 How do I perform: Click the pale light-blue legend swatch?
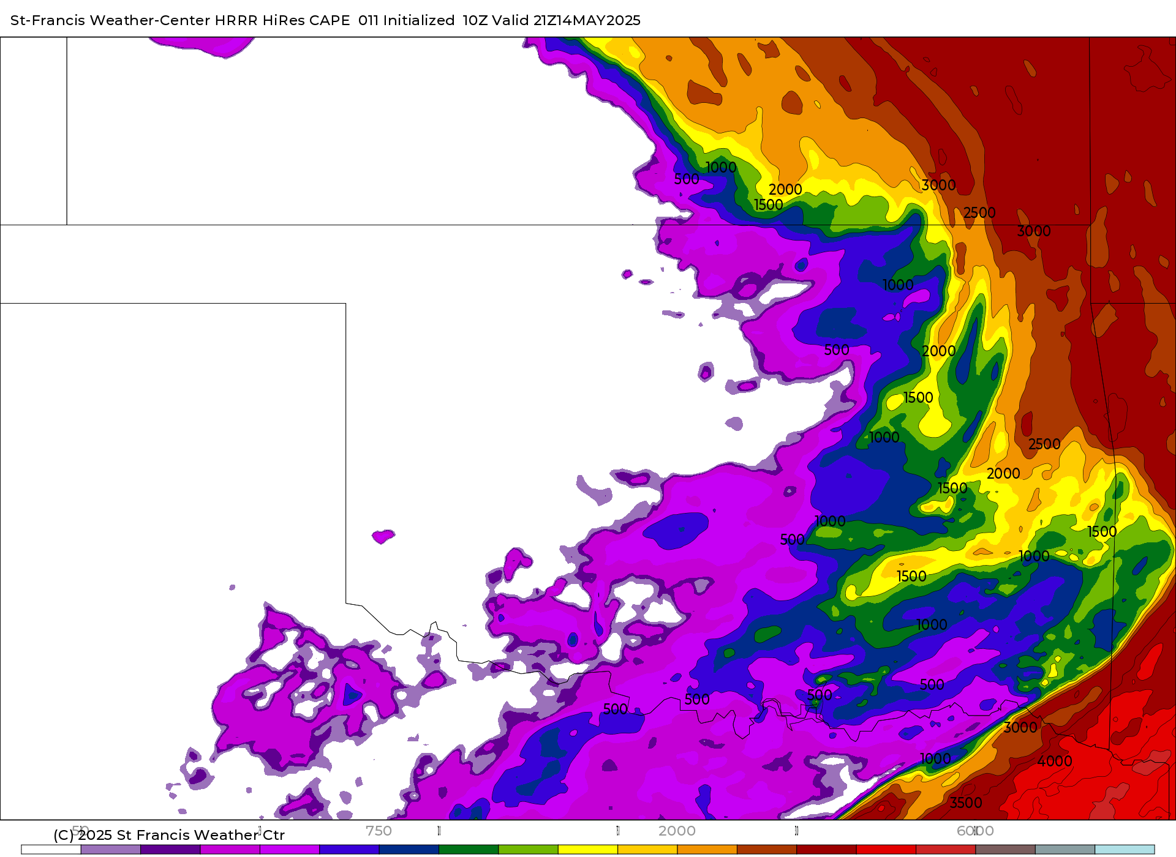(1124, 849)
